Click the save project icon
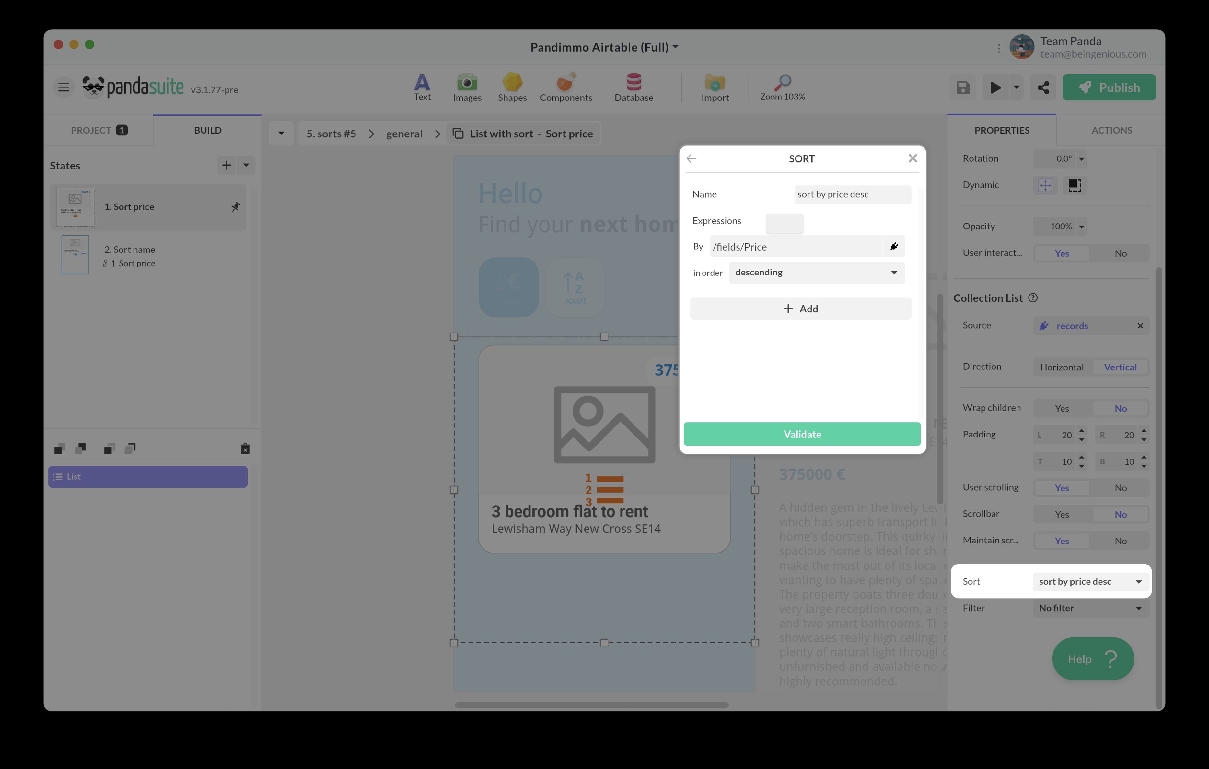1209x769 pixels. (x=962, y=87)
